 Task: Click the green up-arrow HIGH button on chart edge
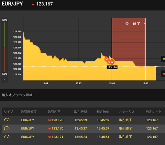click(x=163, y=59)
